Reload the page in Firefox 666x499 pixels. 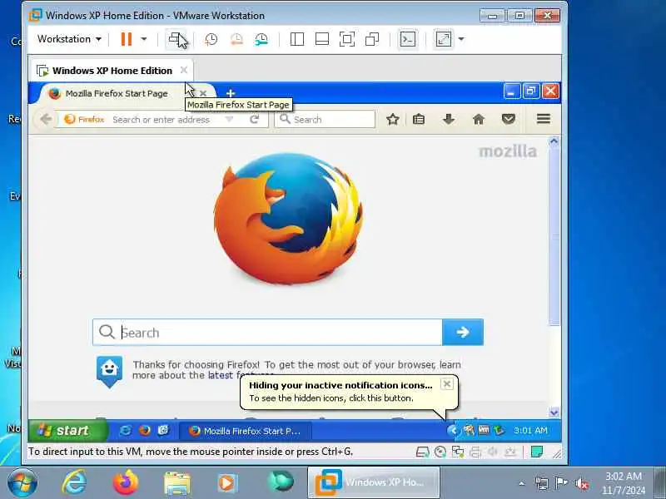coord(254,120)
